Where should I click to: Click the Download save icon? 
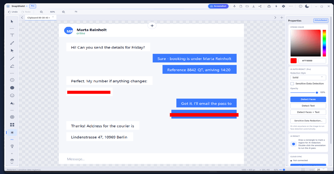click(x=254, y=6)
